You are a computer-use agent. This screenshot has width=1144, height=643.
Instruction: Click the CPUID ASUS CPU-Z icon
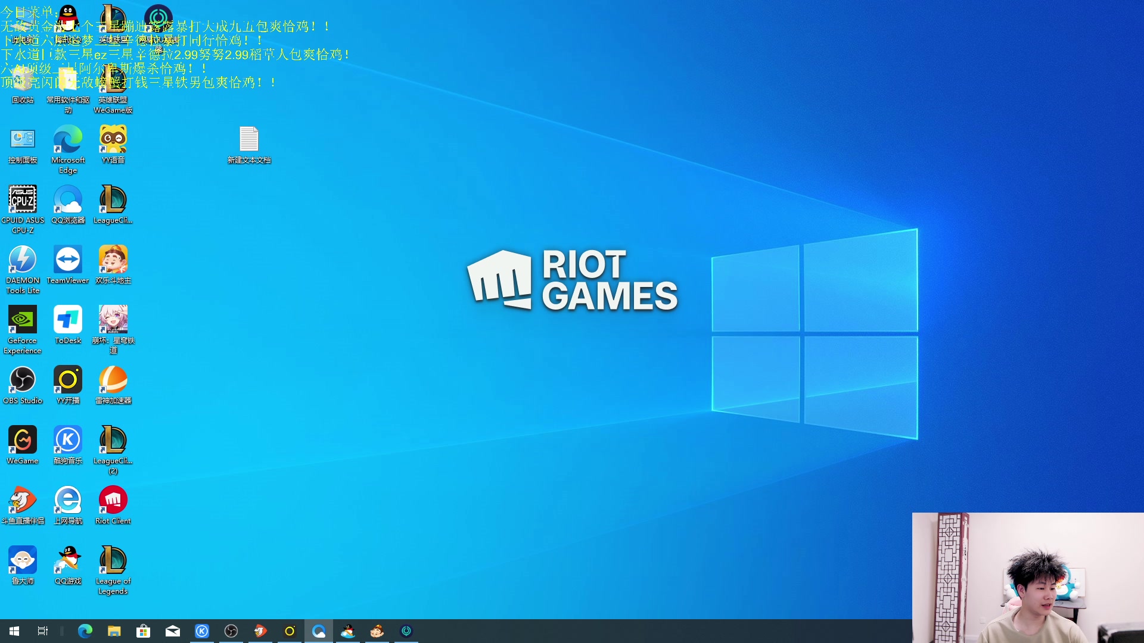(x=23, y=199)
